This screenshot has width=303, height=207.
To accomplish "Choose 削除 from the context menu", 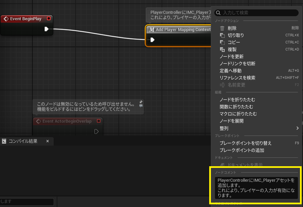I will point(257,28).
